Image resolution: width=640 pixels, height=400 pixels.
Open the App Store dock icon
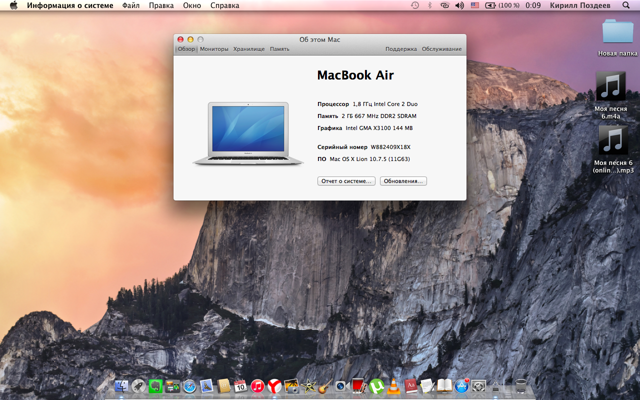point(461,386)
